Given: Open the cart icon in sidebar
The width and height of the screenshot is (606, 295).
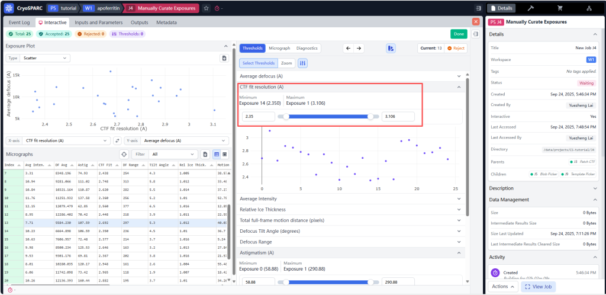Looking at the screenshot, I should click(559, 8).
